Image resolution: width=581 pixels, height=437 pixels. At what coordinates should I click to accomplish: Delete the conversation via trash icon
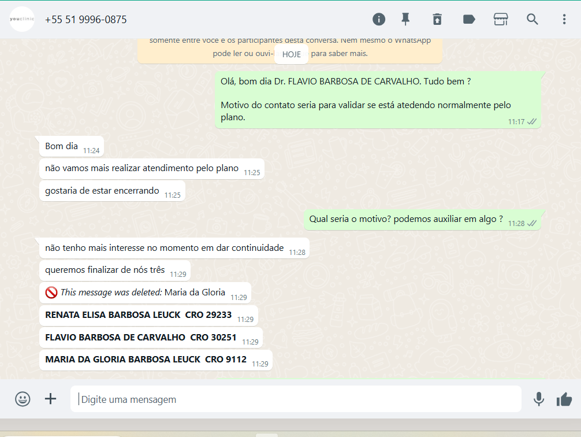437,19
